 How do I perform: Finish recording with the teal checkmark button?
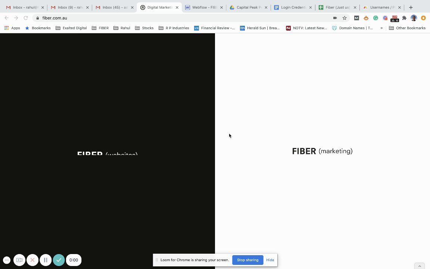tap(59, 260)
